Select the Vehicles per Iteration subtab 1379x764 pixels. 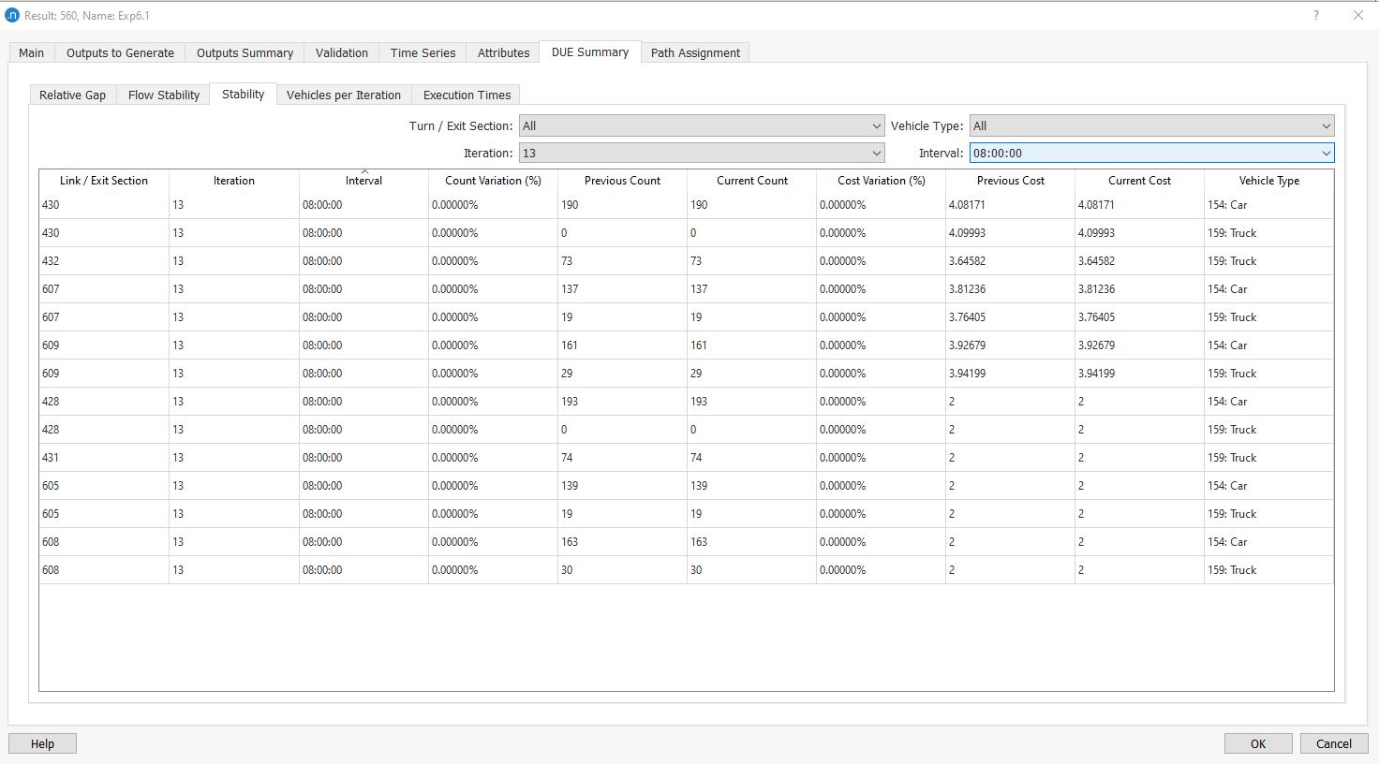tap(344, 95)
